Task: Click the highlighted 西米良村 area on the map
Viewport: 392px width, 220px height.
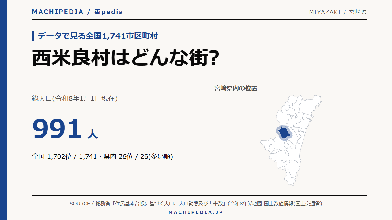Action: click(x=285, y=133)
